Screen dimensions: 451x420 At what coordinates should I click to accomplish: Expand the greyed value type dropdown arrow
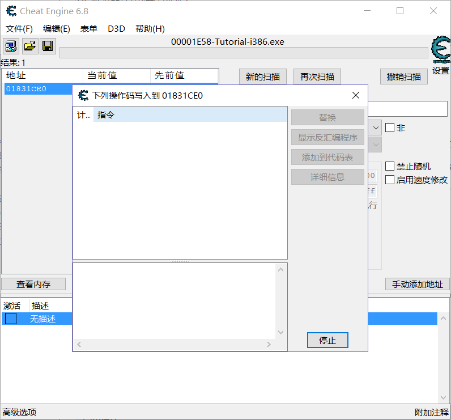tap(376, 145)
